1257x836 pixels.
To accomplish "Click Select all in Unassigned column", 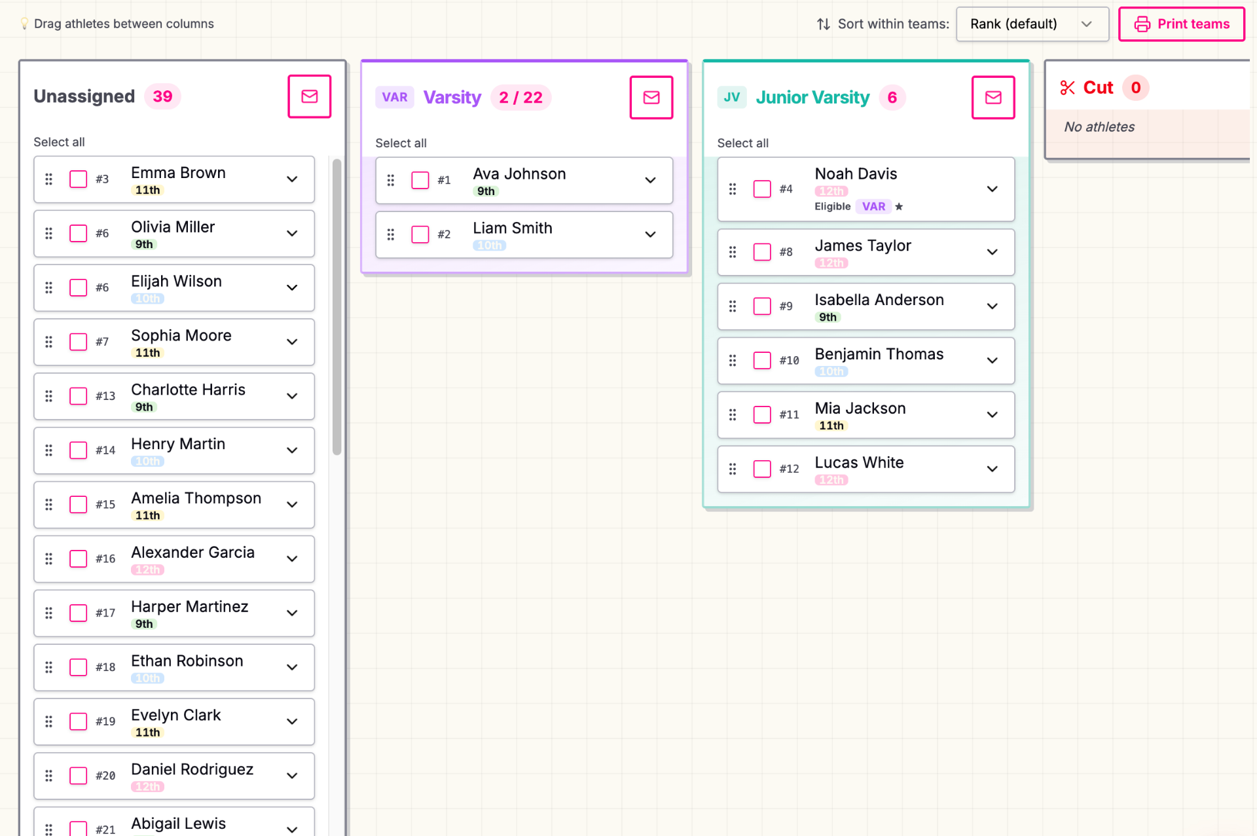I will (59, 142).
